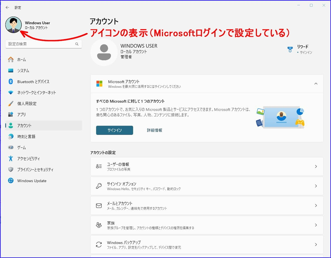Open アクセシビリティ settings

44,158
